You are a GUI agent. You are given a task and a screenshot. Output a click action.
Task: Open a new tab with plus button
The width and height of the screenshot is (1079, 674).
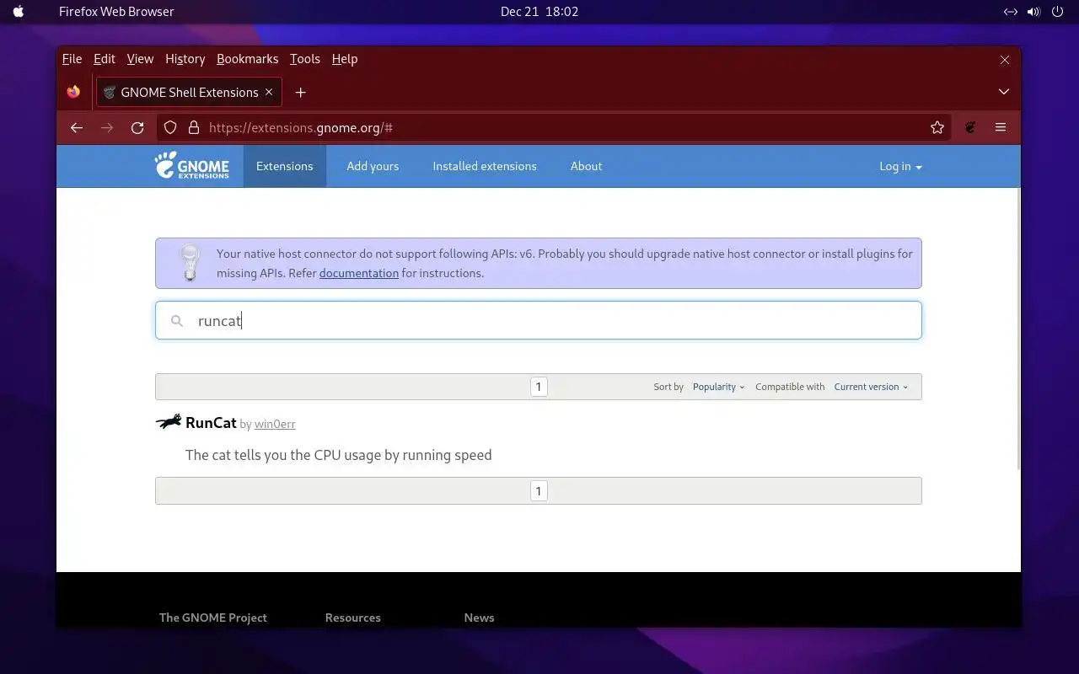pyautogui.click(x=300, y=92)
